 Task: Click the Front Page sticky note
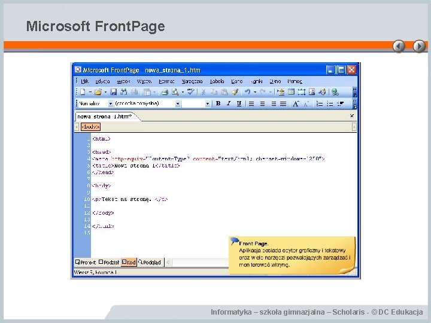tap(293, 255)
